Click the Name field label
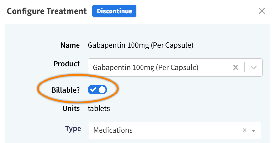The height and width of the screenshot is (143, 275). 70,45
